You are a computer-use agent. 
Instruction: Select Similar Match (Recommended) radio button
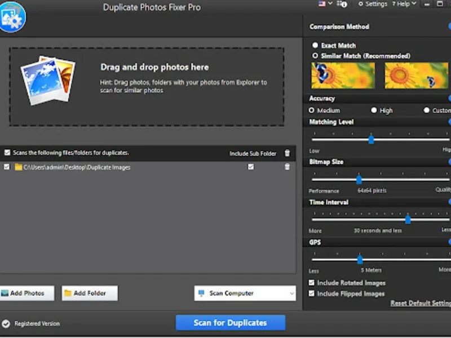tap(315, 56)
